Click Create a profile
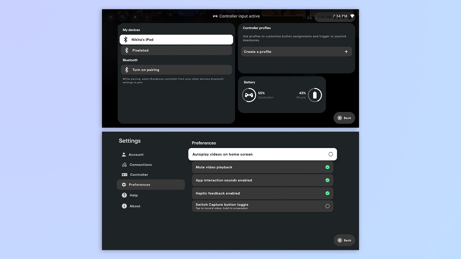 [x=296, y=51]
